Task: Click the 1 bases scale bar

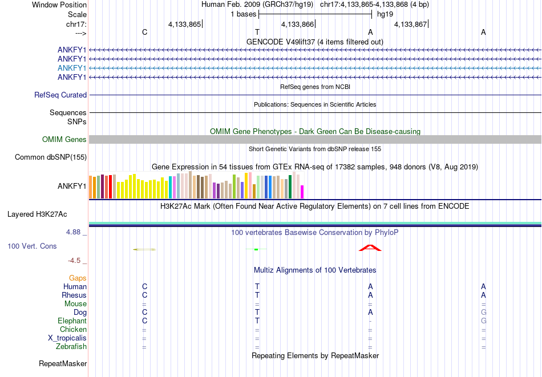Action: pos(316,14)
